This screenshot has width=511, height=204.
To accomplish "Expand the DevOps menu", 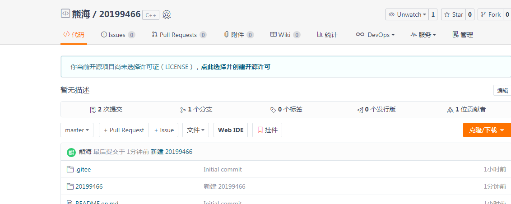I will 376,35.
